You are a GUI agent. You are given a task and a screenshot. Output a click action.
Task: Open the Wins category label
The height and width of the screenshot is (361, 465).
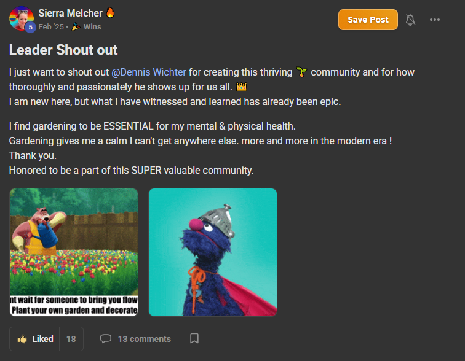pos(92,27)
